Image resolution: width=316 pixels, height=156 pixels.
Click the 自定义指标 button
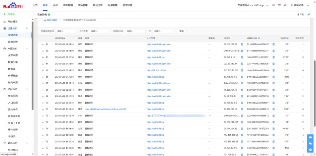click(51, 20)
